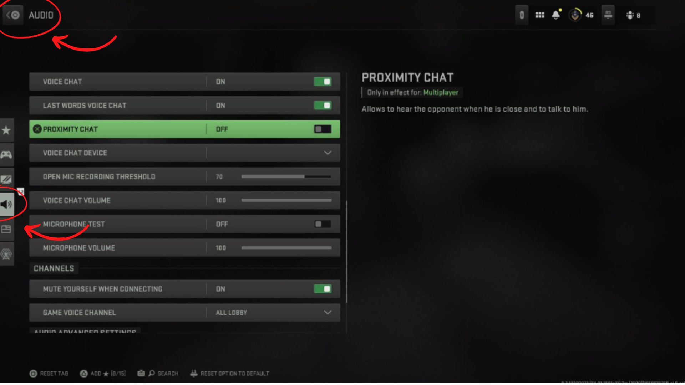Expand the Voice Chat Device dropdown

[x=328, y=153]
